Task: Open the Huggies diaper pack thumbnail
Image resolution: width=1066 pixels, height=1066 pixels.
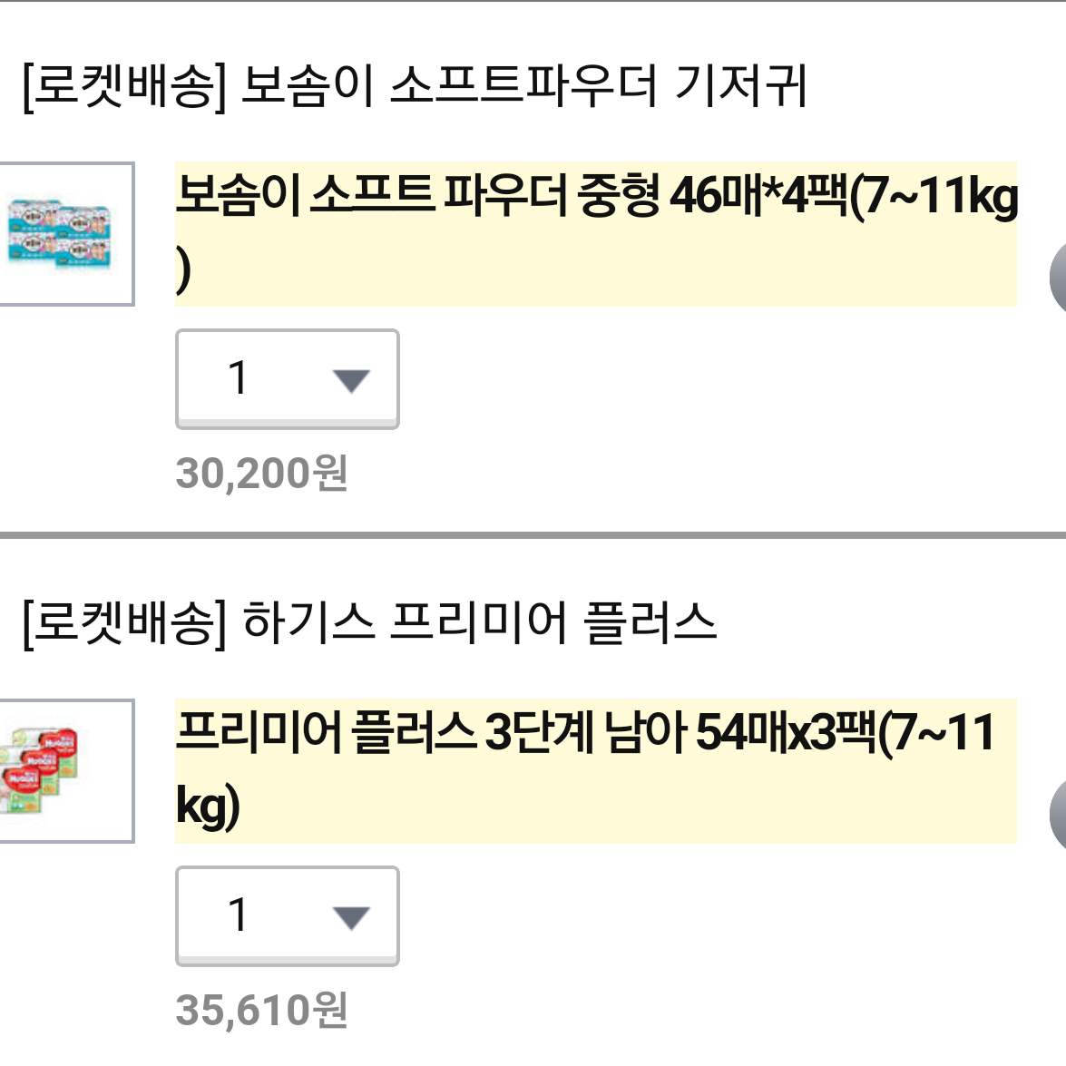Action: click(x=66, y=771)
